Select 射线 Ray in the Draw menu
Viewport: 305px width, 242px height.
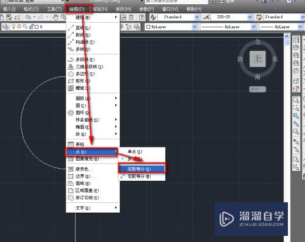(x=93, y=35)
